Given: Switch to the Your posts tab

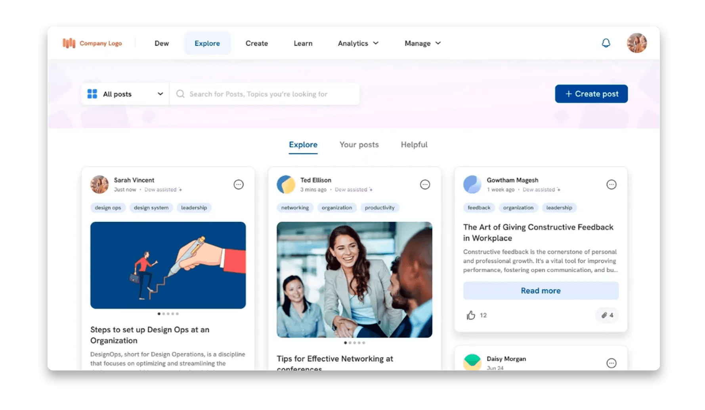Looking at the screenshot, I should 359,145.
